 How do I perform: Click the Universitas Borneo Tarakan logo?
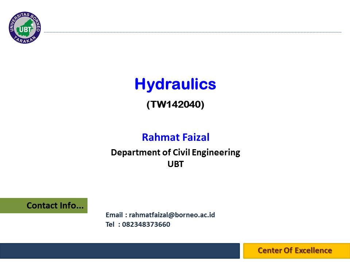(x=25, y=28)
